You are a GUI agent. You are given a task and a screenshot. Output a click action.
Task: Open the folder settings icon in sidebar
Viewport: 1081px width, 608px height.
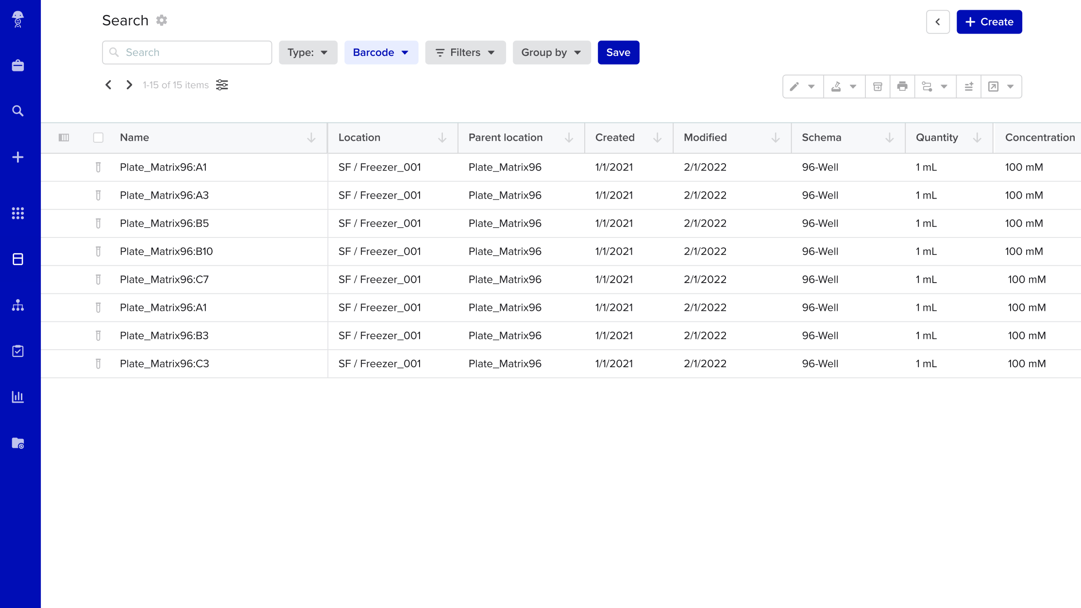(18, 443)
